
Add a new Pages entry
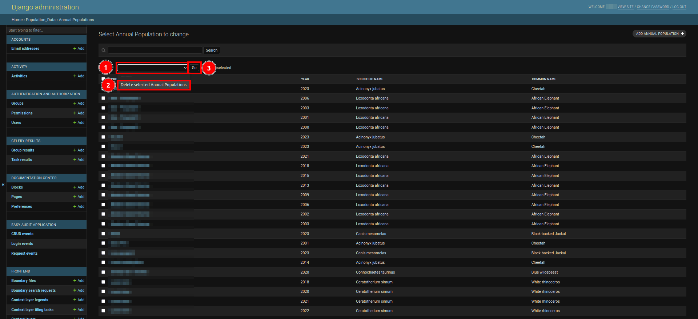pyautogui.click(x=79, y=197)
